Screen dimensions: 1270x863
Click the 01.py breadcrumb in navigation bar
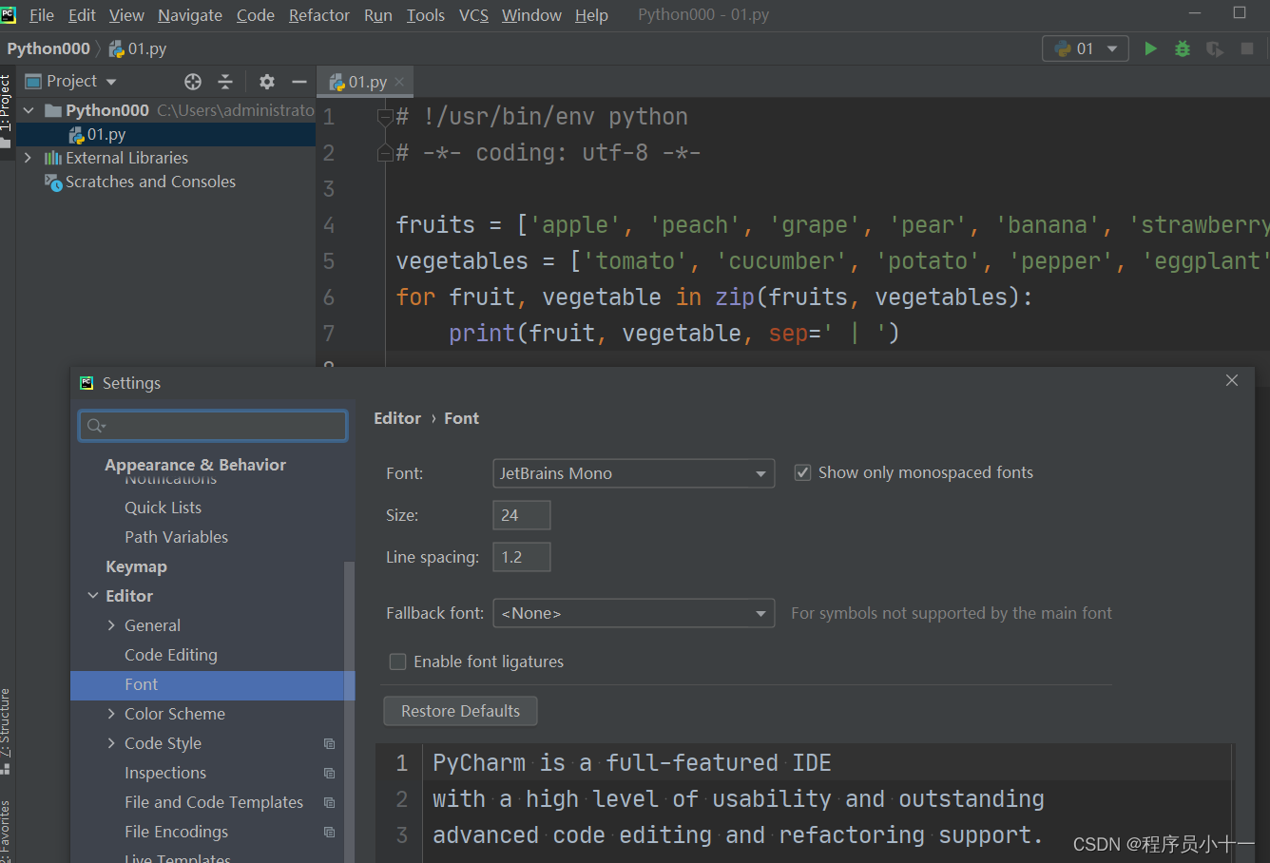[139, 48]
